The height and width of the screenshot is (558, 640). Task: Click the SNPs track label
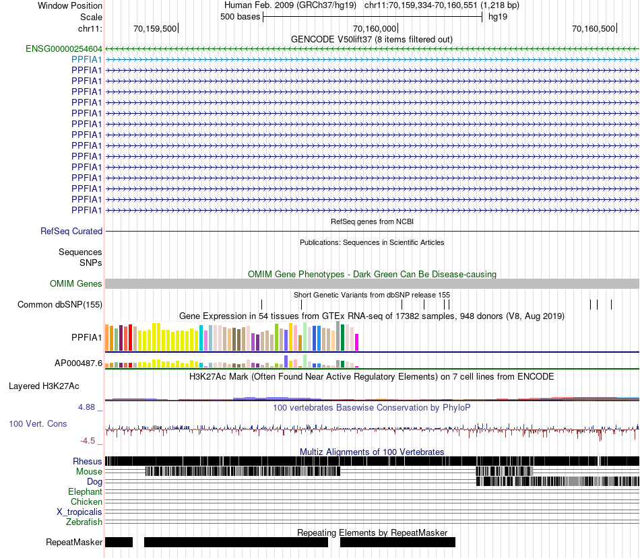[91, 263]
